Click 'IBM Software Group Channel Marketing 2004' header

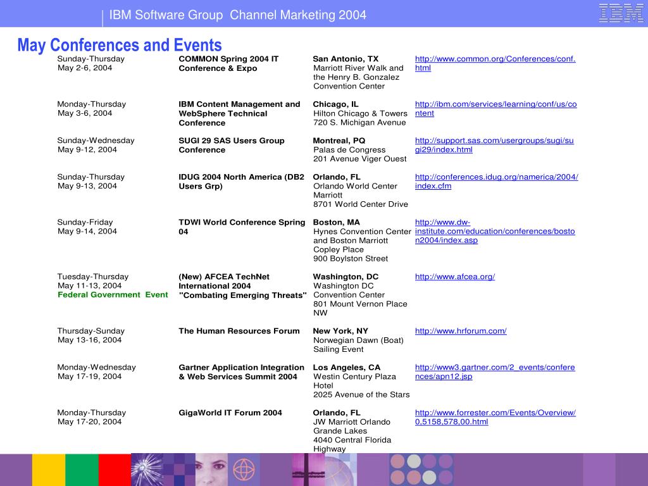point(238,15)
